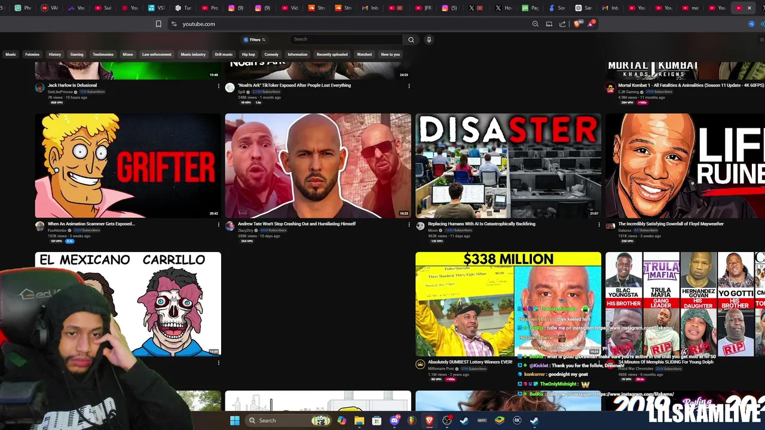Click the magnifier search button
The width and height of the screenshot is (765, 430).
411,39
